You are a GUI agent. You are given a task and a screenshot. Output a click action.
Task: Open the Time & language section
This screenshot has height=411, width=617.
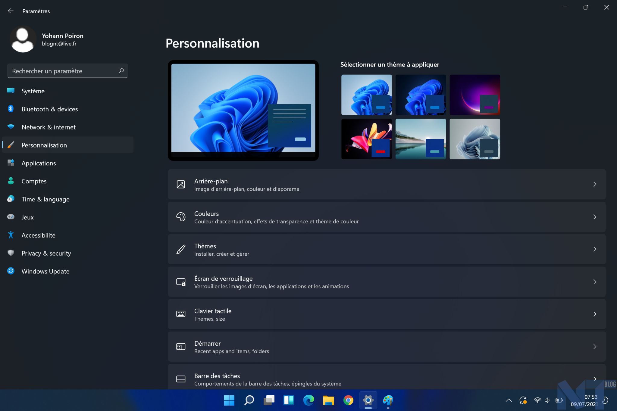pos(45,199)
